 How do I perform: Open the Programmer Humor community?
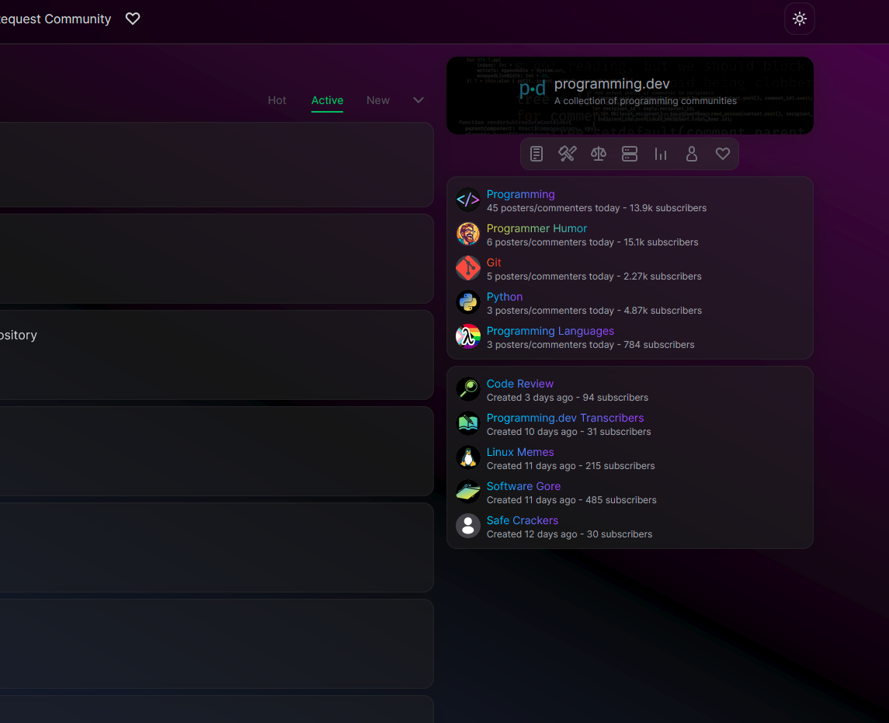(x=537, y=228)
